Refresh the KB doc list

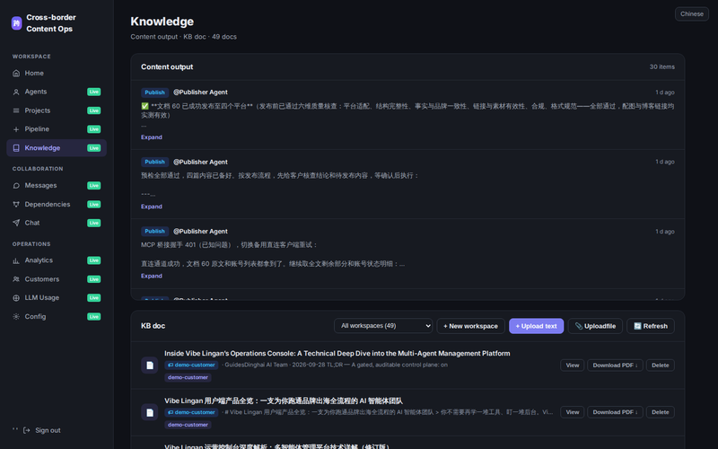click(650, 326)
